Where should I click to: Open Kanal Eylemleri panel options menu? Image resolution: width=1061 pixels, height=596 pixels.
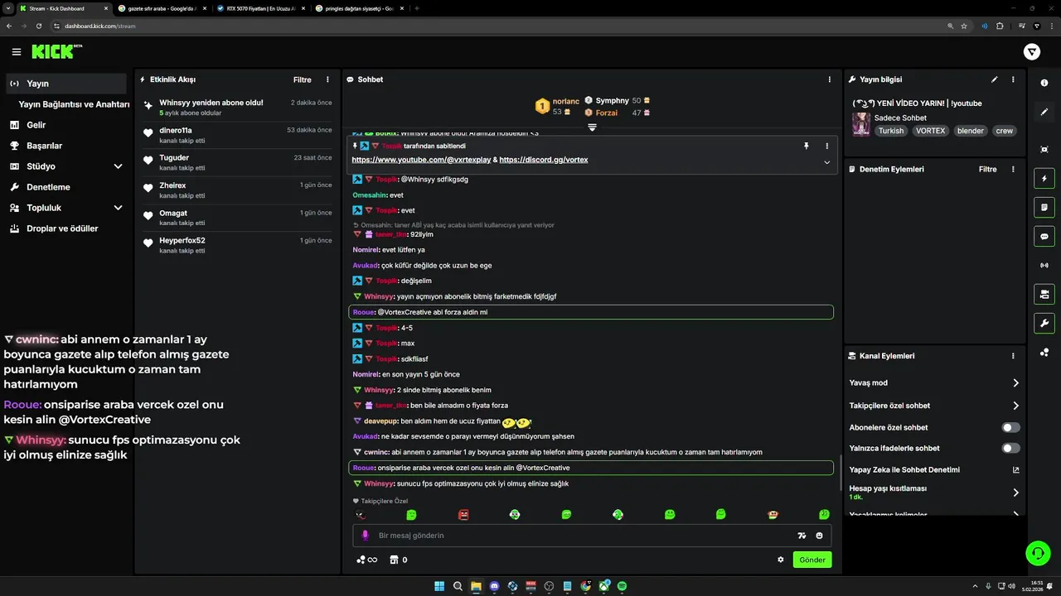(1013, 356)
